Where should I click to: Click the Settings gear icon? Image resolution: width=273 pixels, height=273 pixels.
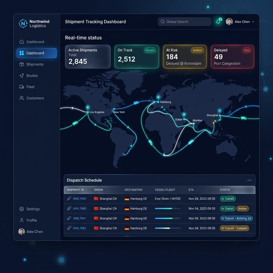click(x=22, y=209)
